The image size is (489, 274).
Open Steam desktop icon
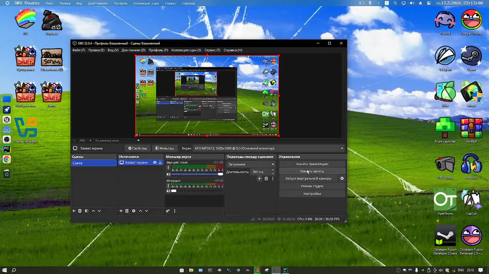point(471,58)
